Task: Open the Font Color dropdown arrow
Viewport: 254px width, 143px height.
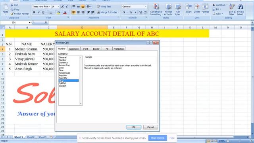Action: point(68,12)
